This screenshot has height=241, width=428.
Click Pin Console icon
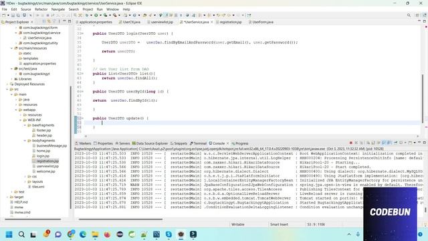395,143
